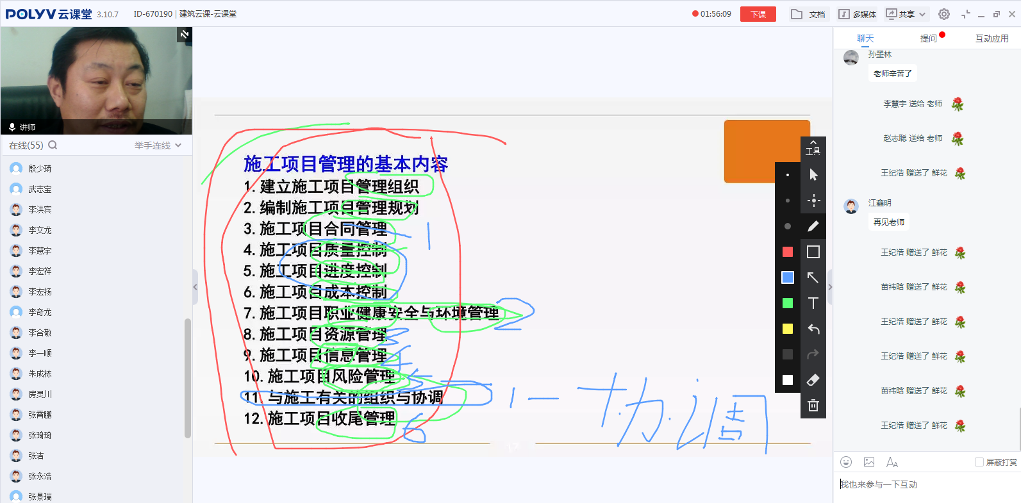
Task: Open the 文档 documents button
Action: pos(808,14)
